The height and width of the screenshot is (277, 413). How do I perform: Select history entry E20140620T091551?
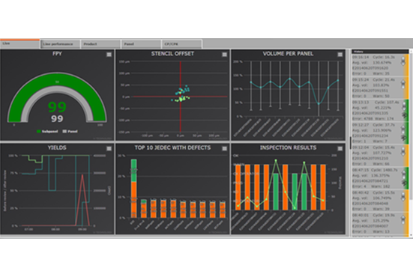pyautogui.click(x=380, y=88)
